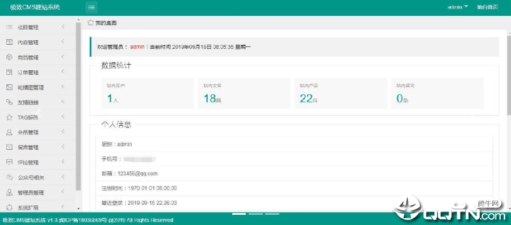The width and height of the screenshot is (511, 225).
Task: Select the third slideshow indicator dash
Action: click(272, 214)
